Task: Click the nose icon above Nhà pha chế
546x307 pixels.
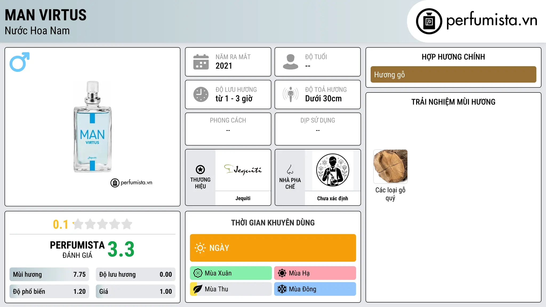Action: pos(290,169)
